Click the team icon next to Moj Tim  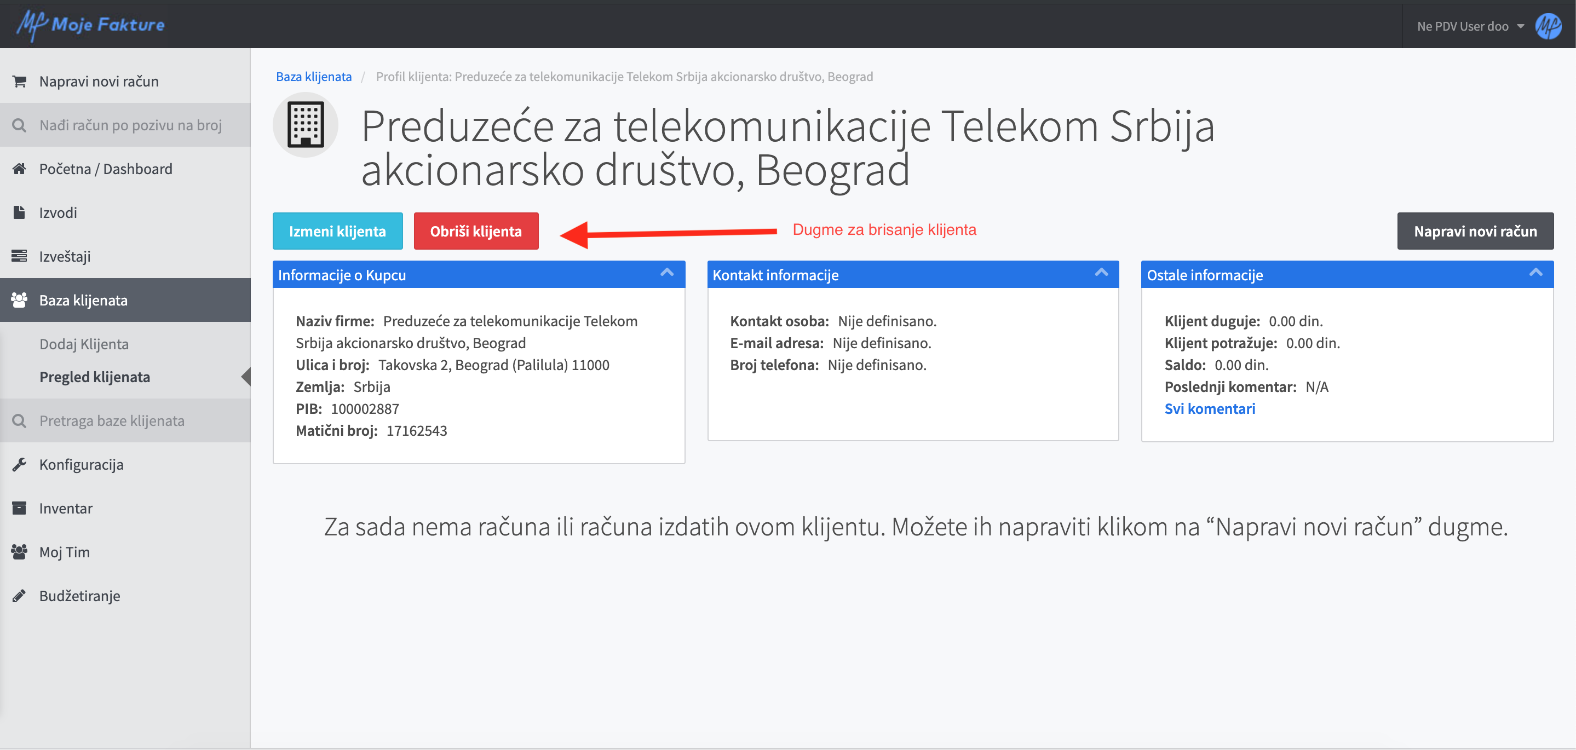click(x=20, y=552)
